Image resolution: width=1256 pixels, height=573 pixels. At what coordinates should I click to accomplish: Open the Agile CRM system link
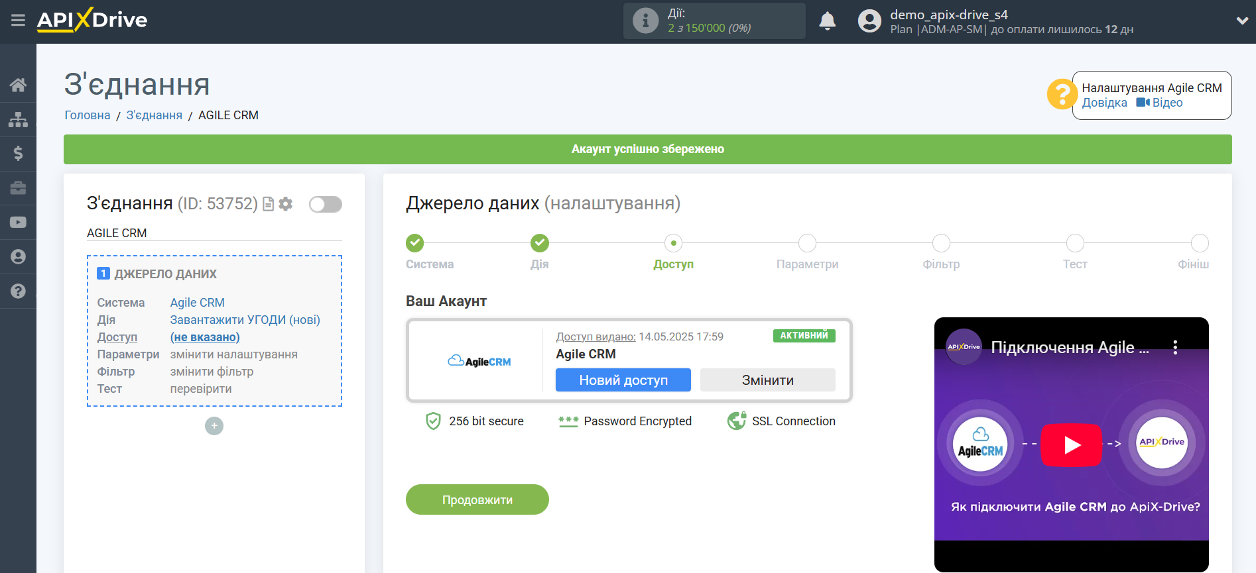(198, 303)
